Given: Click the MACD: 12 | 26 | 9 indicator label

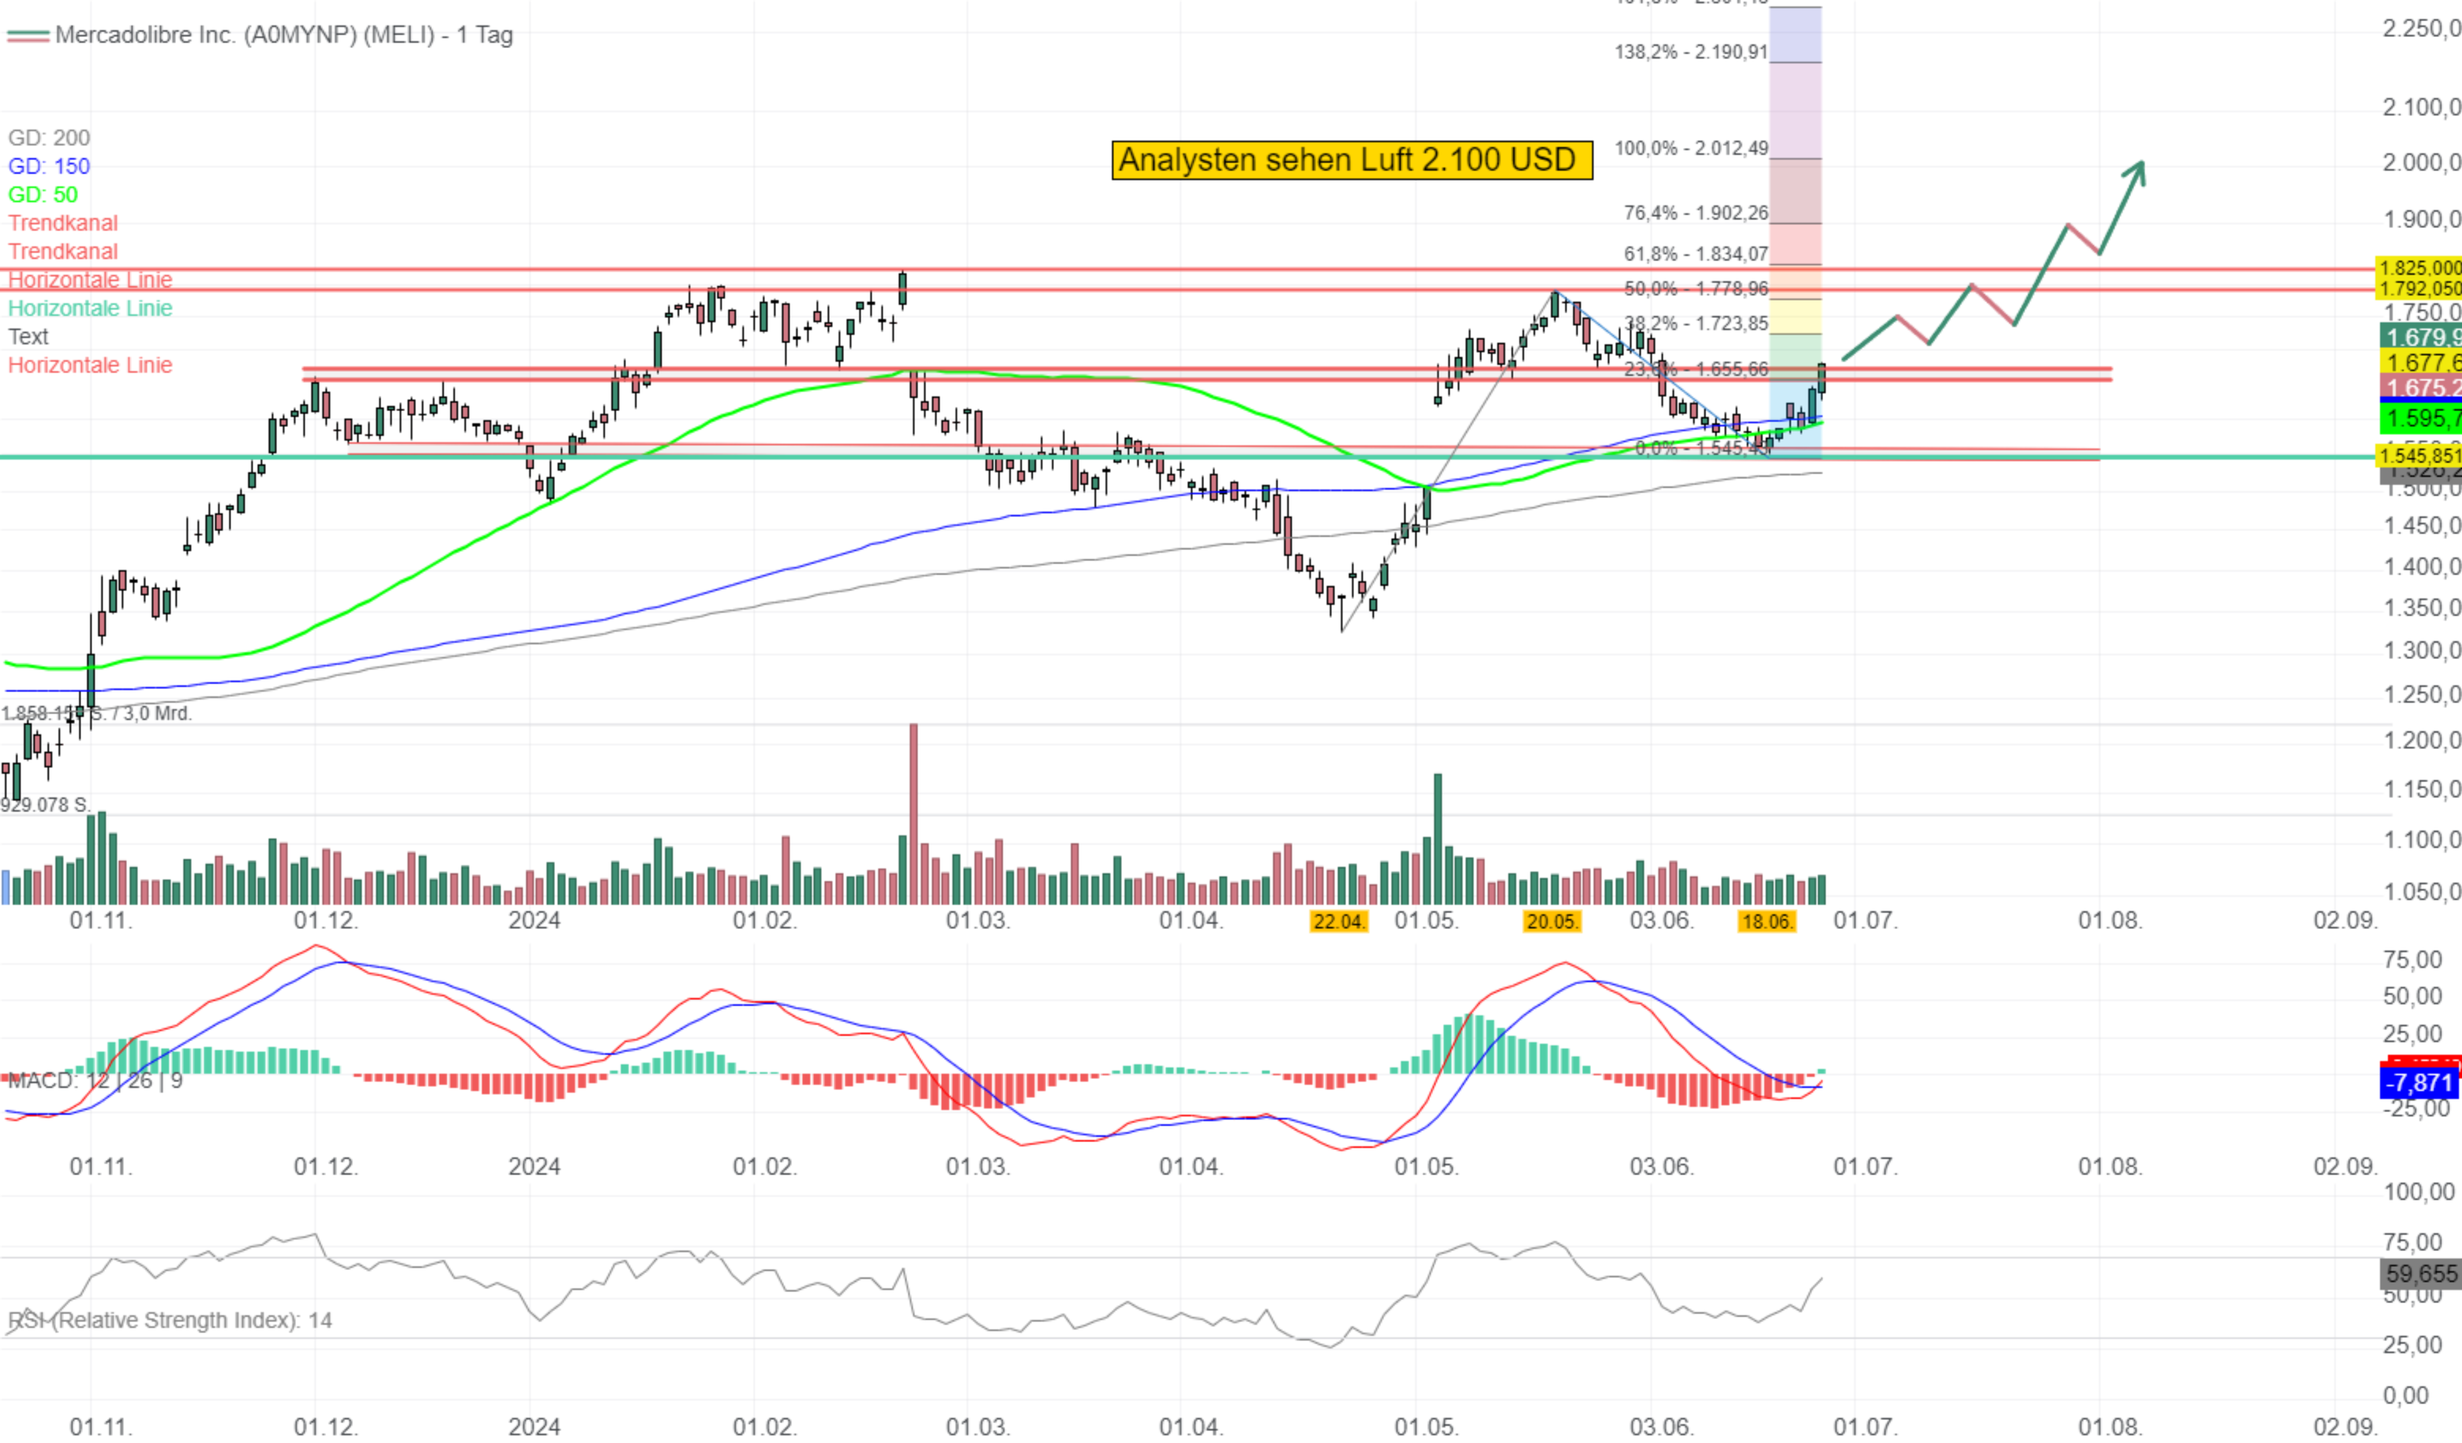Looking at the screenshot, I should click(95, 1081).
